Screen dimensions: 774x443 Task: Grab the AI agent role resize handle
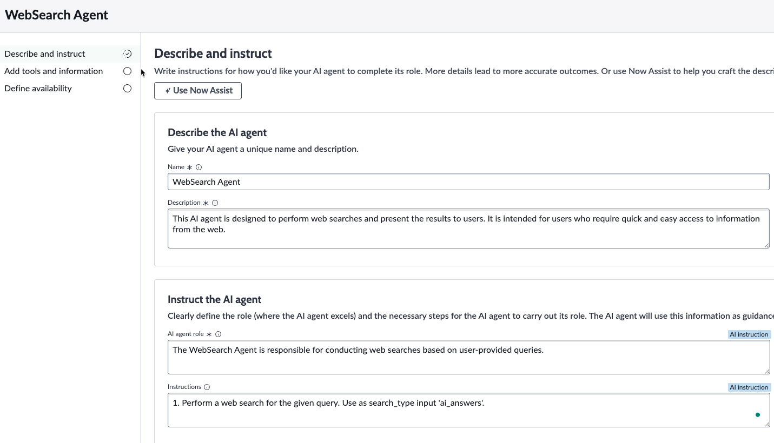(x=766, y=371)
